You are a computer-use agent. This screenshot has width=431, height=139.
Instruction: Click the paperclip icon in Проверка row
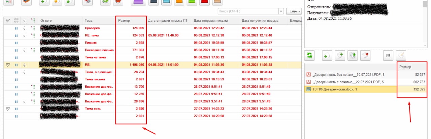point(24,28)
